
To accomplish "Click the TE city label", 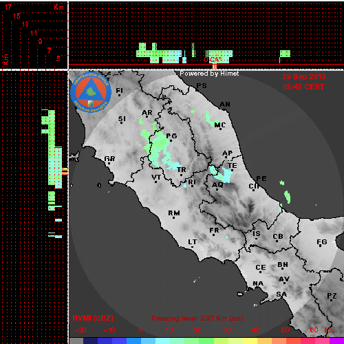I will tap(233, 166).
